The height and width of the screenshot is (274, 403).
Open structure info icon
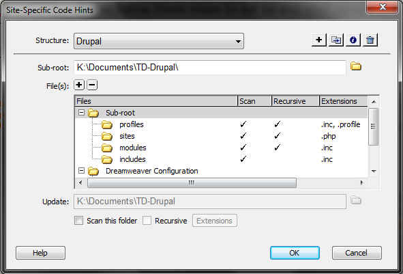353,40
